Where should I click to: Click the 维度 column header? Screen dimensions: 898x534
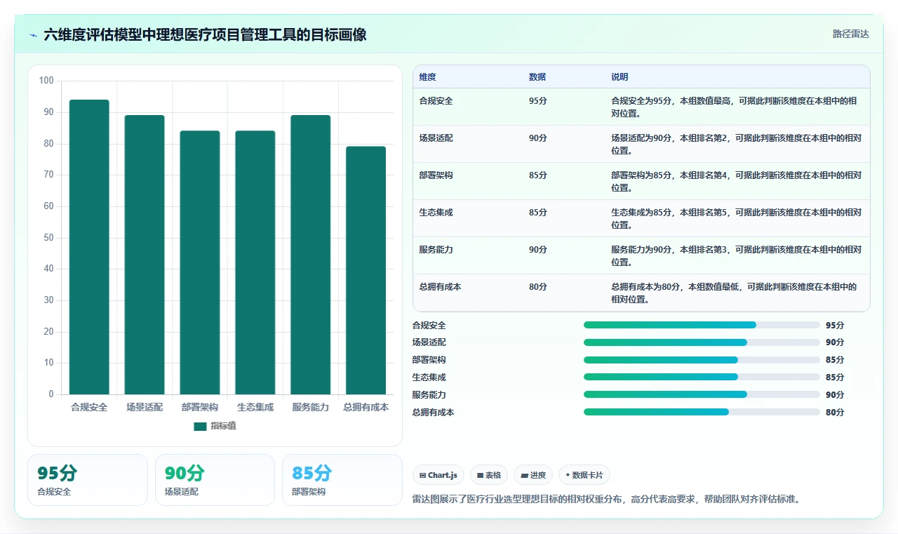(427, 77)
